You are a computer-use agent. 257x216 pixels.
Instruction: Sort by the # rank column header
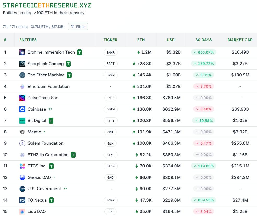point(5,40)
